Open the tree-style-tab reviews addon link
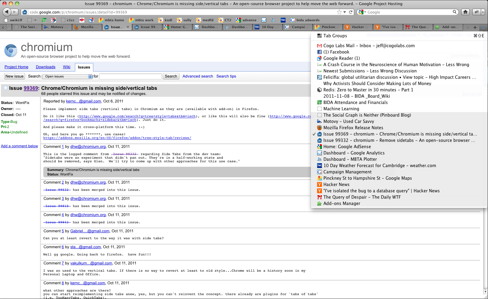Viewport: 488px width, 299px height. click(117, 138)
